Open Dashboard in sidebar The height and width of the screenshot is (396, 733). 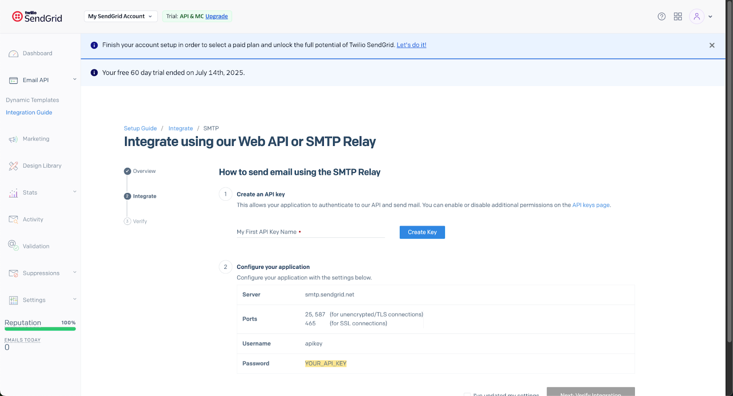[x=38, y=54]
